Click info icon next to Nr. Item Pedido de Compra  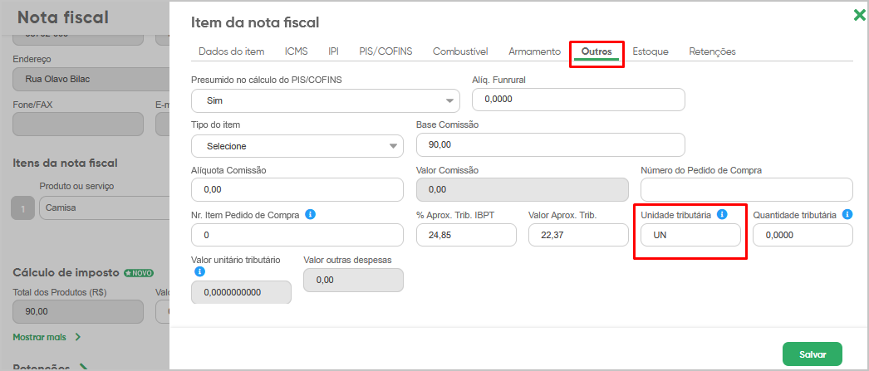[x=311, y=214]
